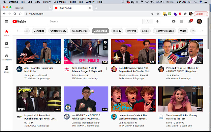Open the juggling Rubik's cubes thumbnail
211x132 pixels.
click(86, 99)
